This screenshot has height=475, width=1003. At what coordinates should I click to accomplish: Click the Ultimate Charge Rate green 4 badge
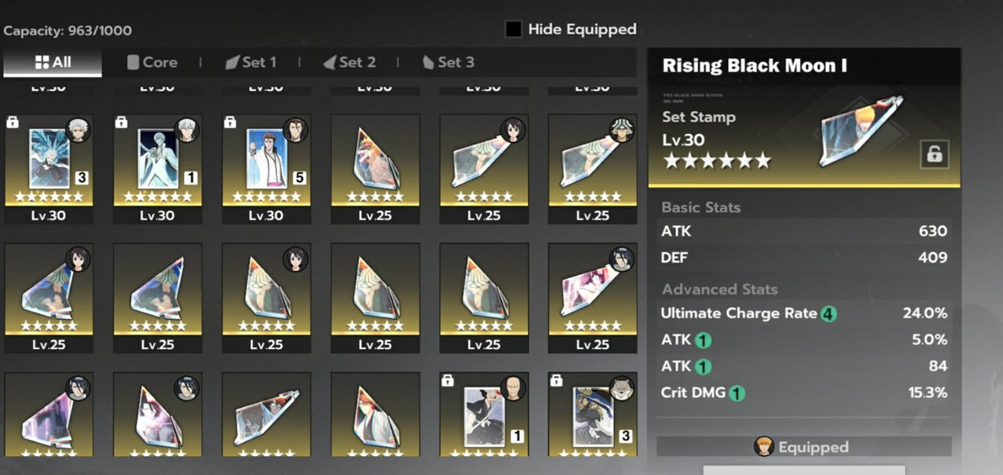point(829,314)
